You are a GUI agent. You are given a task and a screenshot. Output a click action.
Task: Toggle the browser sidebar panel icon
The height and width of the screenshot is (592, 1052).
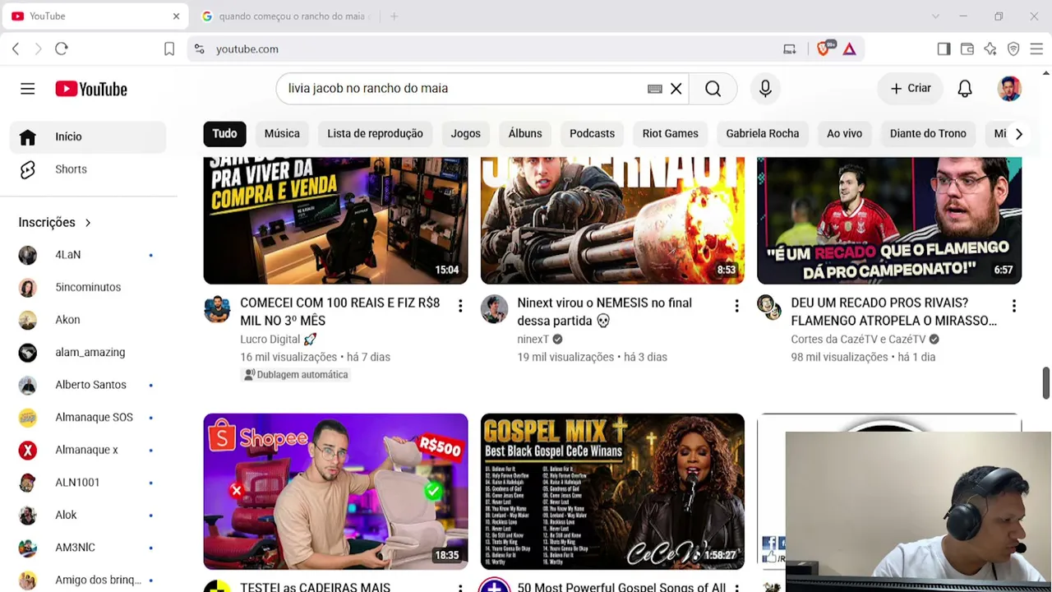[944, 49]
